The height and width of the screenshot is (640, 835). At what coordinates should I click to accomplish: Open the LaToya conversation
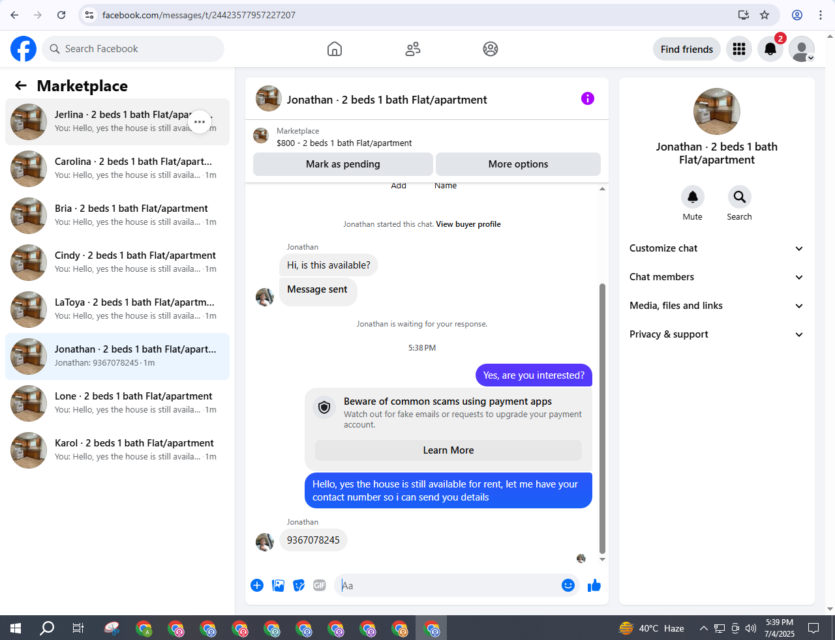tap(117, 310)
